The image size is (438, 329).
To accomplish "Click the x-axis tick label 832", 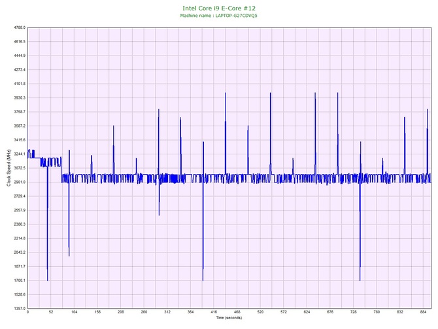I will 399,312.
